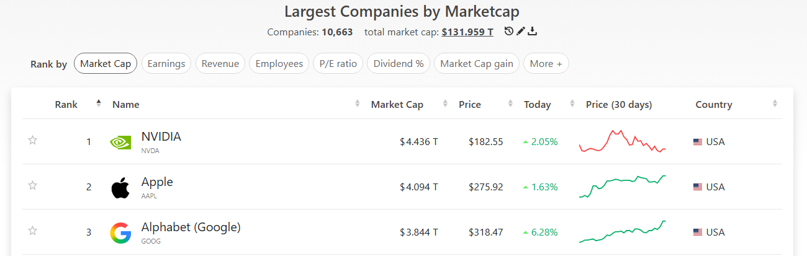The image size is (807, 256).
Task: Open the Alphabet (Google) company link
Action: pyautogui.click(x=191, y=227)
